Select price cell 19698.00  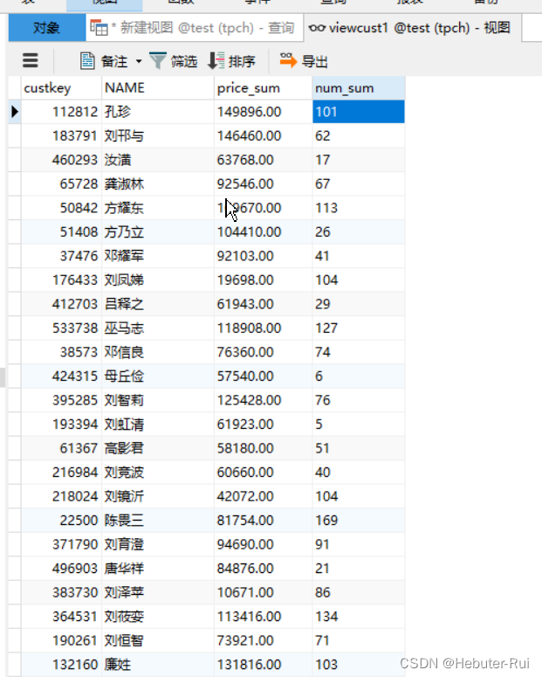tap(264, 280)
